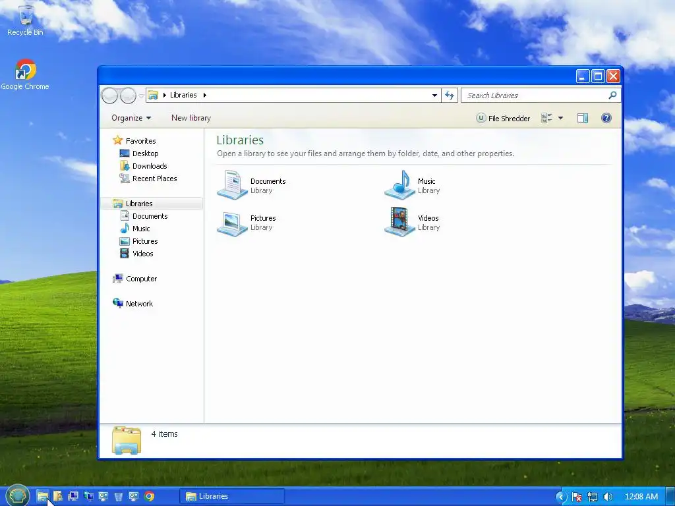Select Pictures in navigation pane tree
The image size is (675, 506).
[x=144, y=241]
